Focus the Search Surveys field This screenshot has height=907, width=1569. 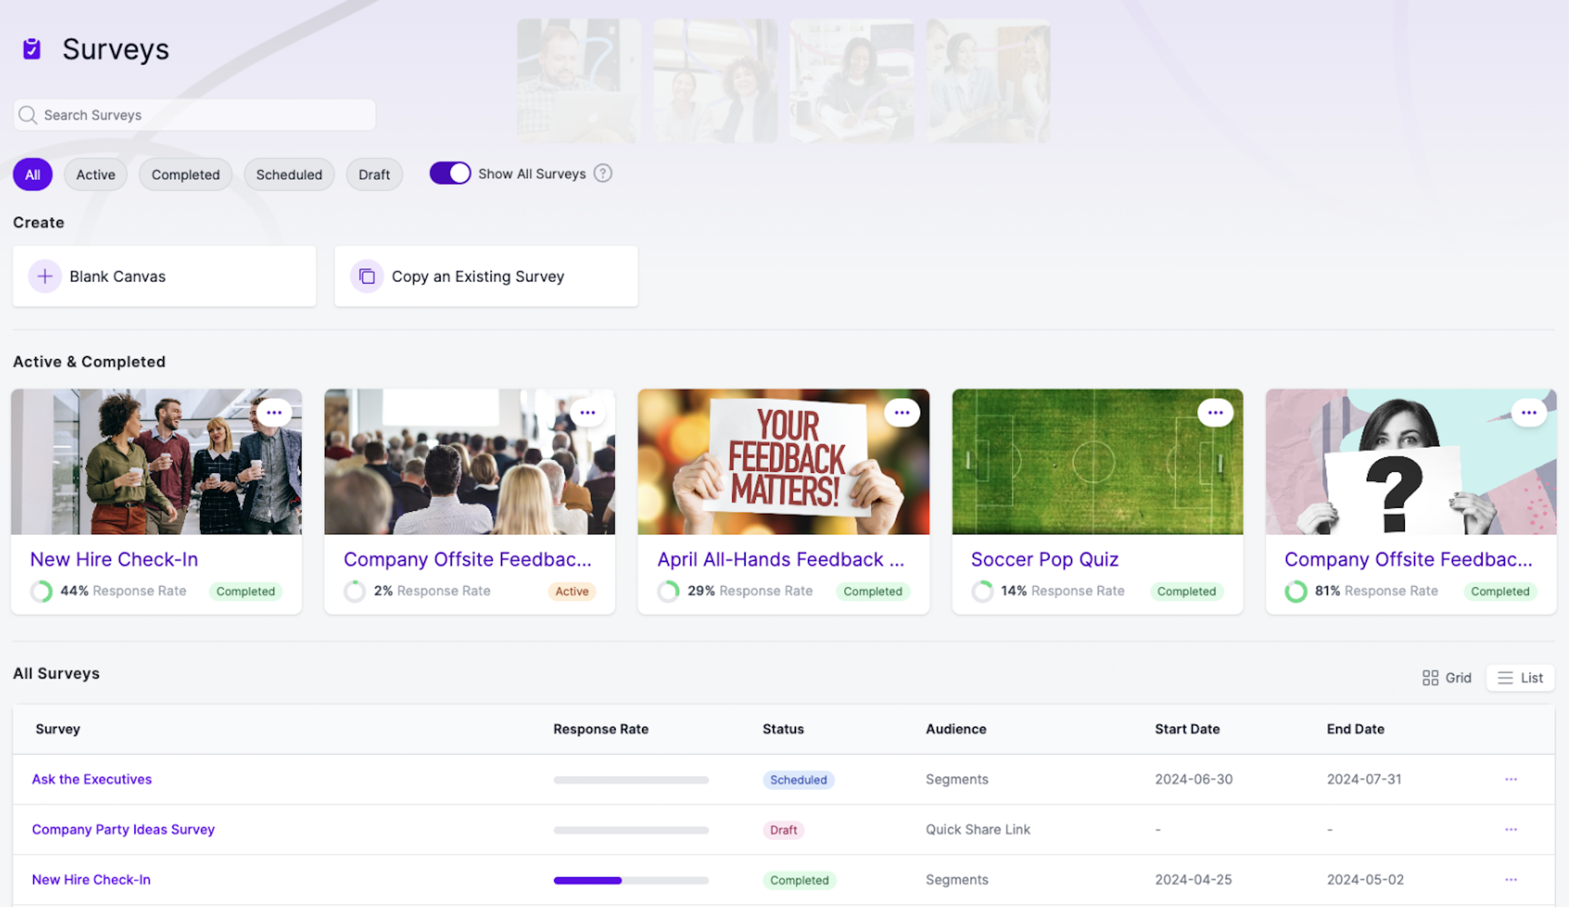(194, 115)
